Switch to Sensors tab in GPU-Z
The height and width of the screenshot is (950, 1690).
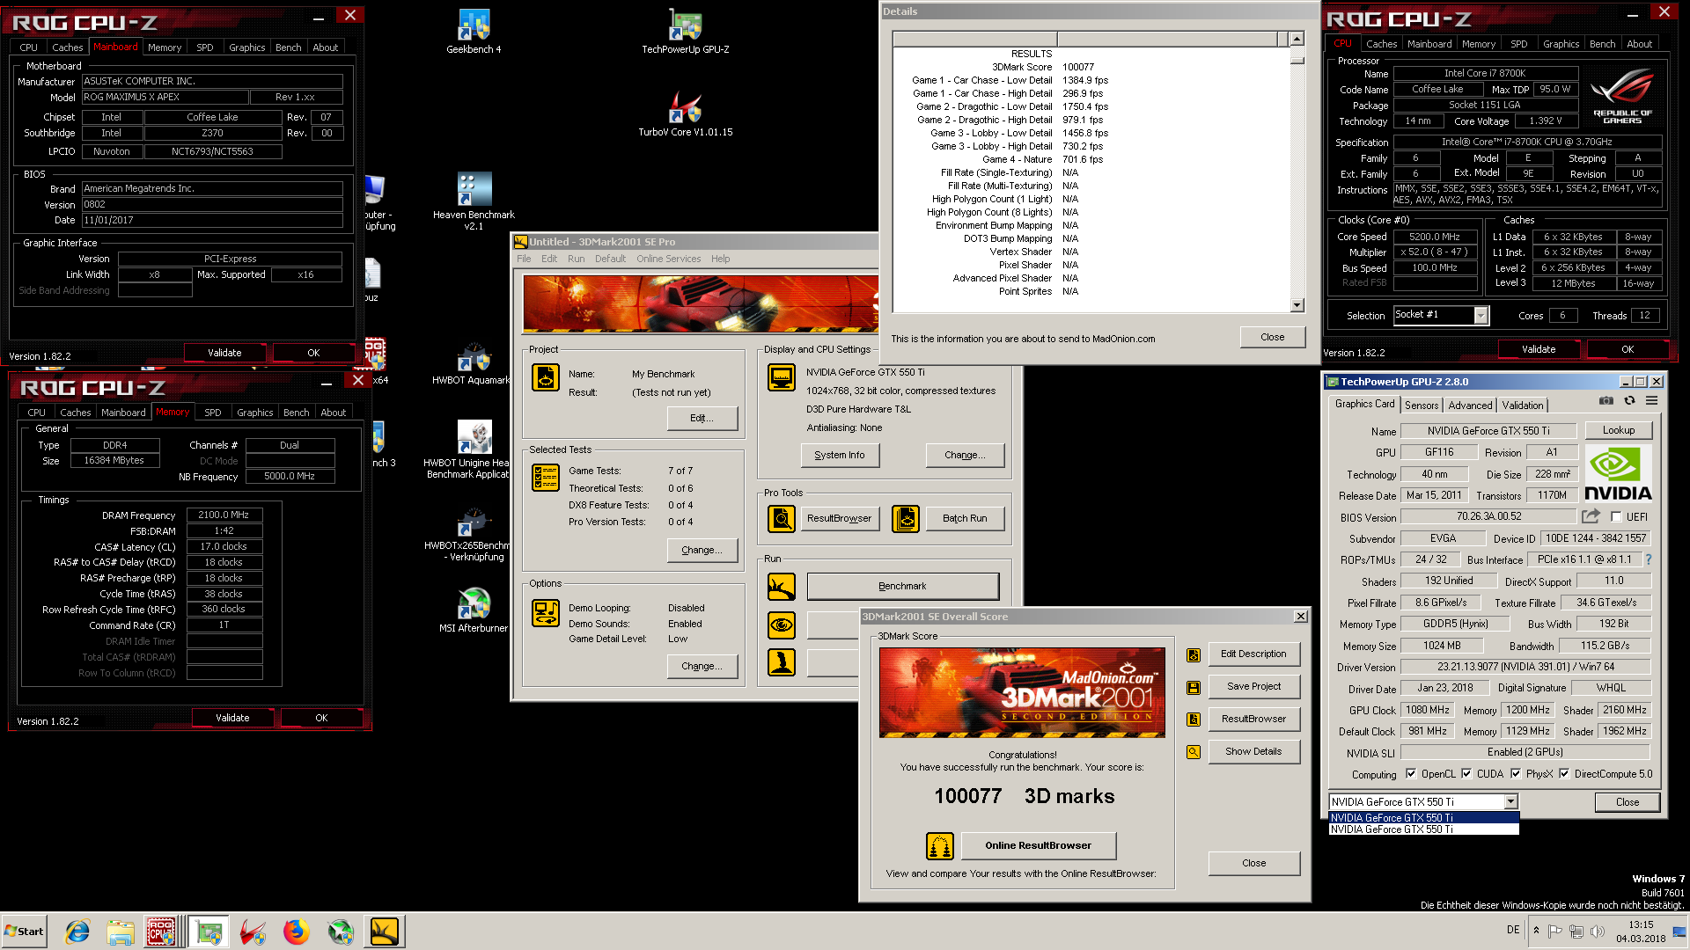pyautogui.click(x=1422, y=406)
